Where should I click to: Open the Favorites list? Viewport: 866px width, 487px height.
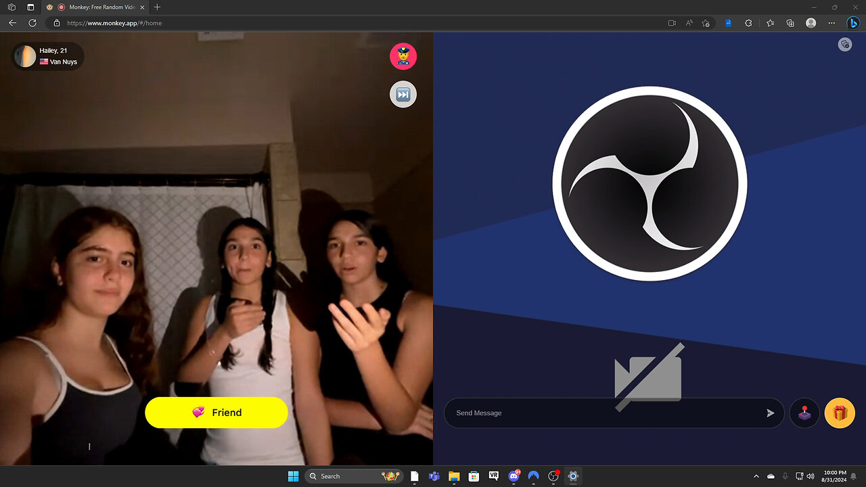[x=771, y=23]
